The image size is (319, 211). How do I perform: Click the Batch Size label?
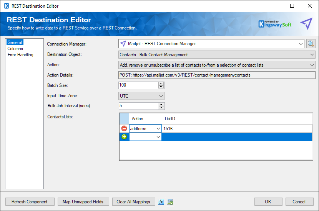point(58,85)
